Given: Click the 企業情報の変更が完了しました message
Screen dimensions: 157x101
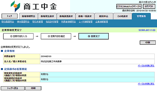Looking at the screenshot, I should click(x=15, y=47).
